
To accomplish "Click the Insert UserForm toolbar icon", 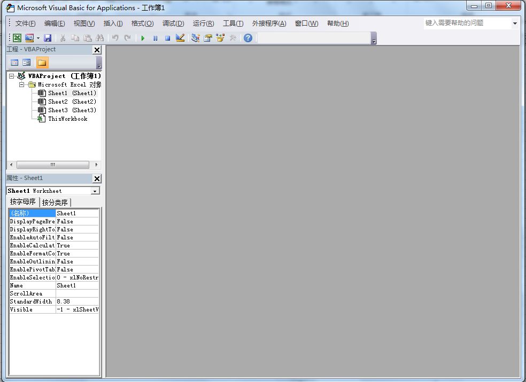I will tap(29, 38).
